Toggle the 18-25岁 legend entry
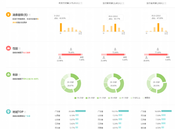175x129 pixels. pos(79,98)
